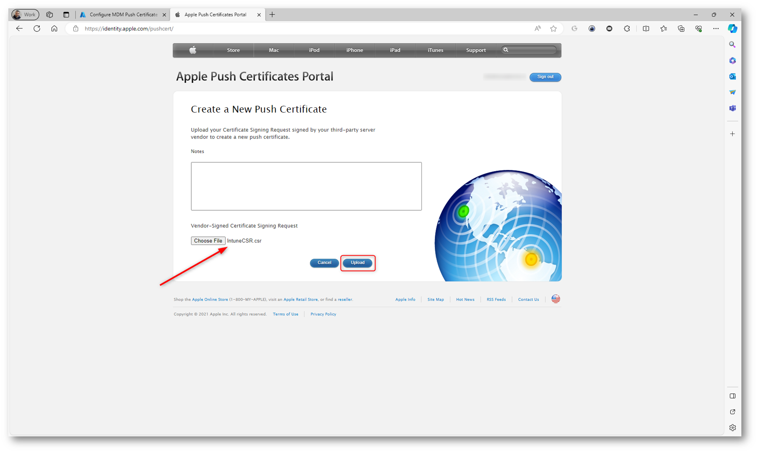Open the Edge sidebar Drop icon
This screenshot has height=453, width=758.
pos(732,92)
